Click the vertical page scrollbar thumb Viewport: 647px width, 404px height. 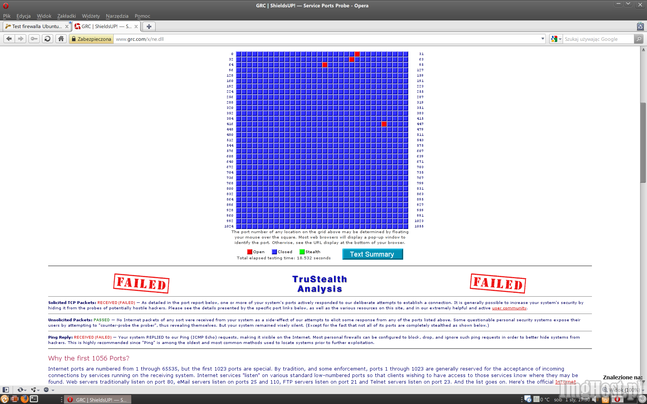tap(643, 143)
